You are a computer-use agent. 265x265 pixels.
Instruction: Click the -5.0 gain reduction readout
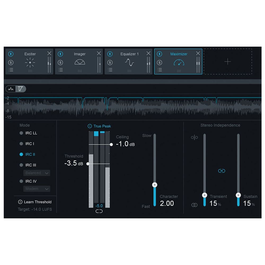(99, 206)
